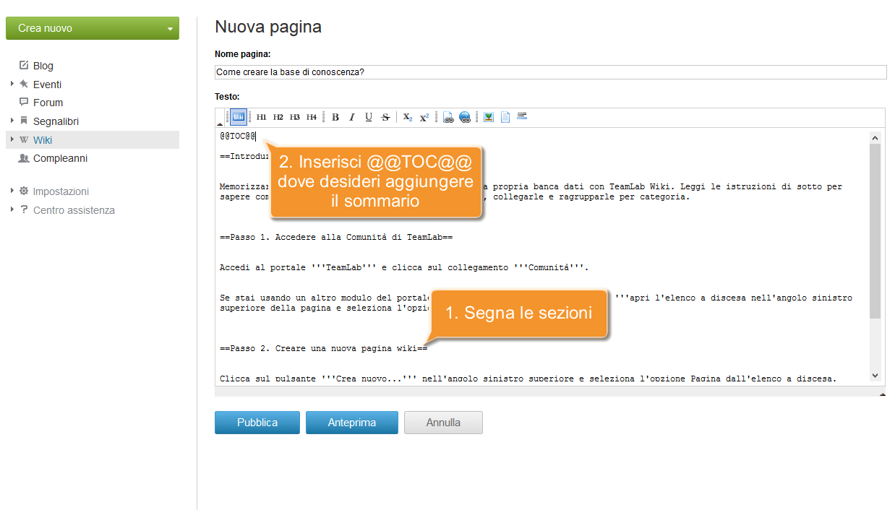
Task: Insert internal page link icon
Action: click(x=448, y=117)
